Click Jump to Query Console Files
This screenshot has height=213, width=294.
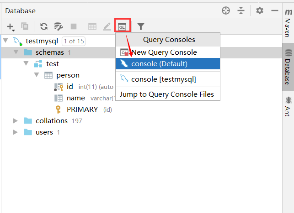168,94
